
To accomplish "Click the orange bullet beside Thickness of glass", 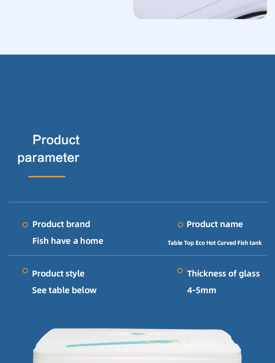I will click(x=180, y=271).
